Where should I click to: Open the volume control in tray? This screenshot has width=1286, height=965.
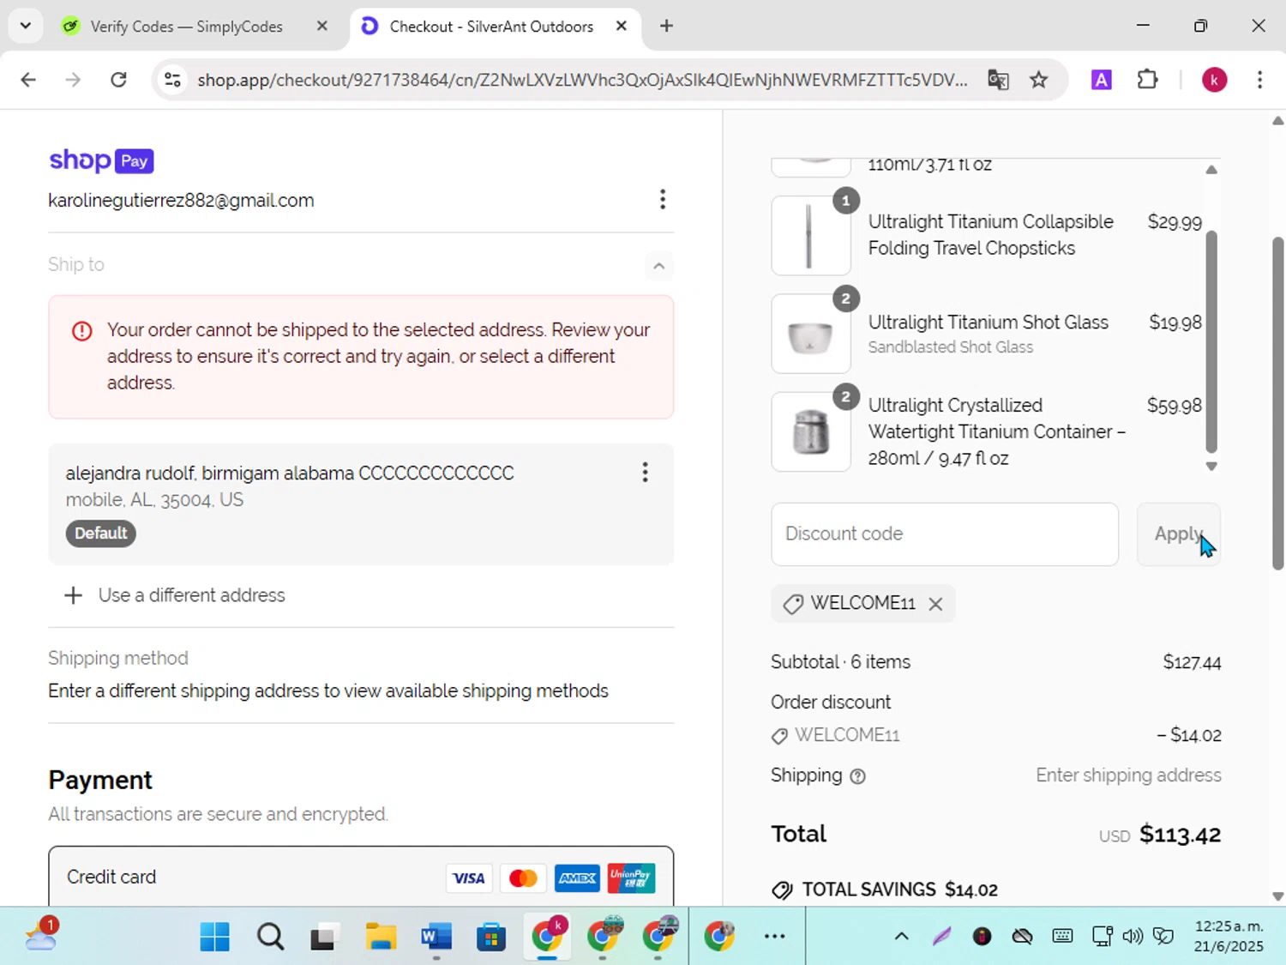tap(1133, 936)
